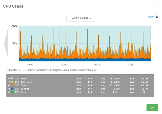Disable the CPU User series checkmark
This screenshot has width=162, height=114.
[x=9, y=85]
